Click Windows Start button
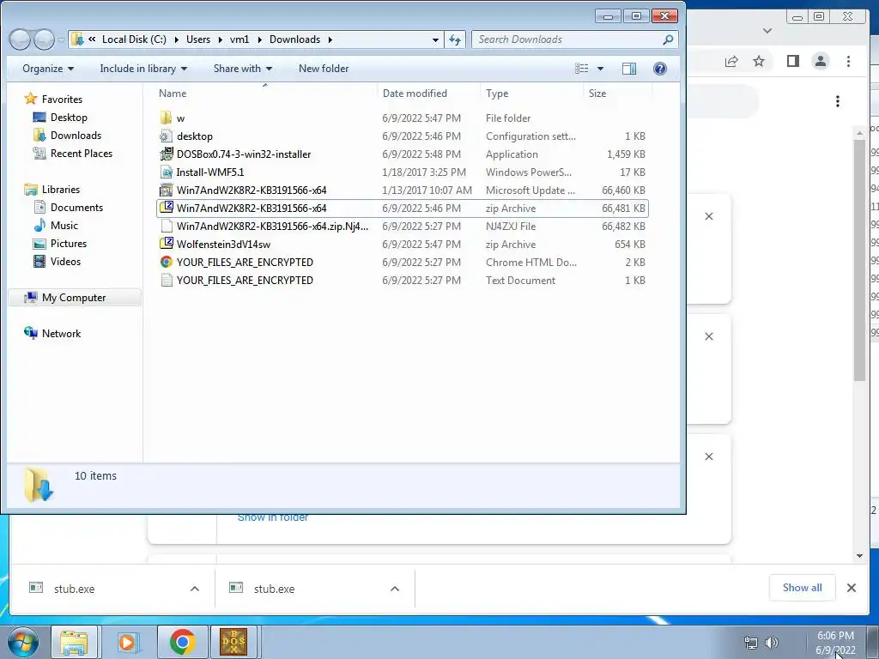The image size is (879, 659). coord(21,642)
